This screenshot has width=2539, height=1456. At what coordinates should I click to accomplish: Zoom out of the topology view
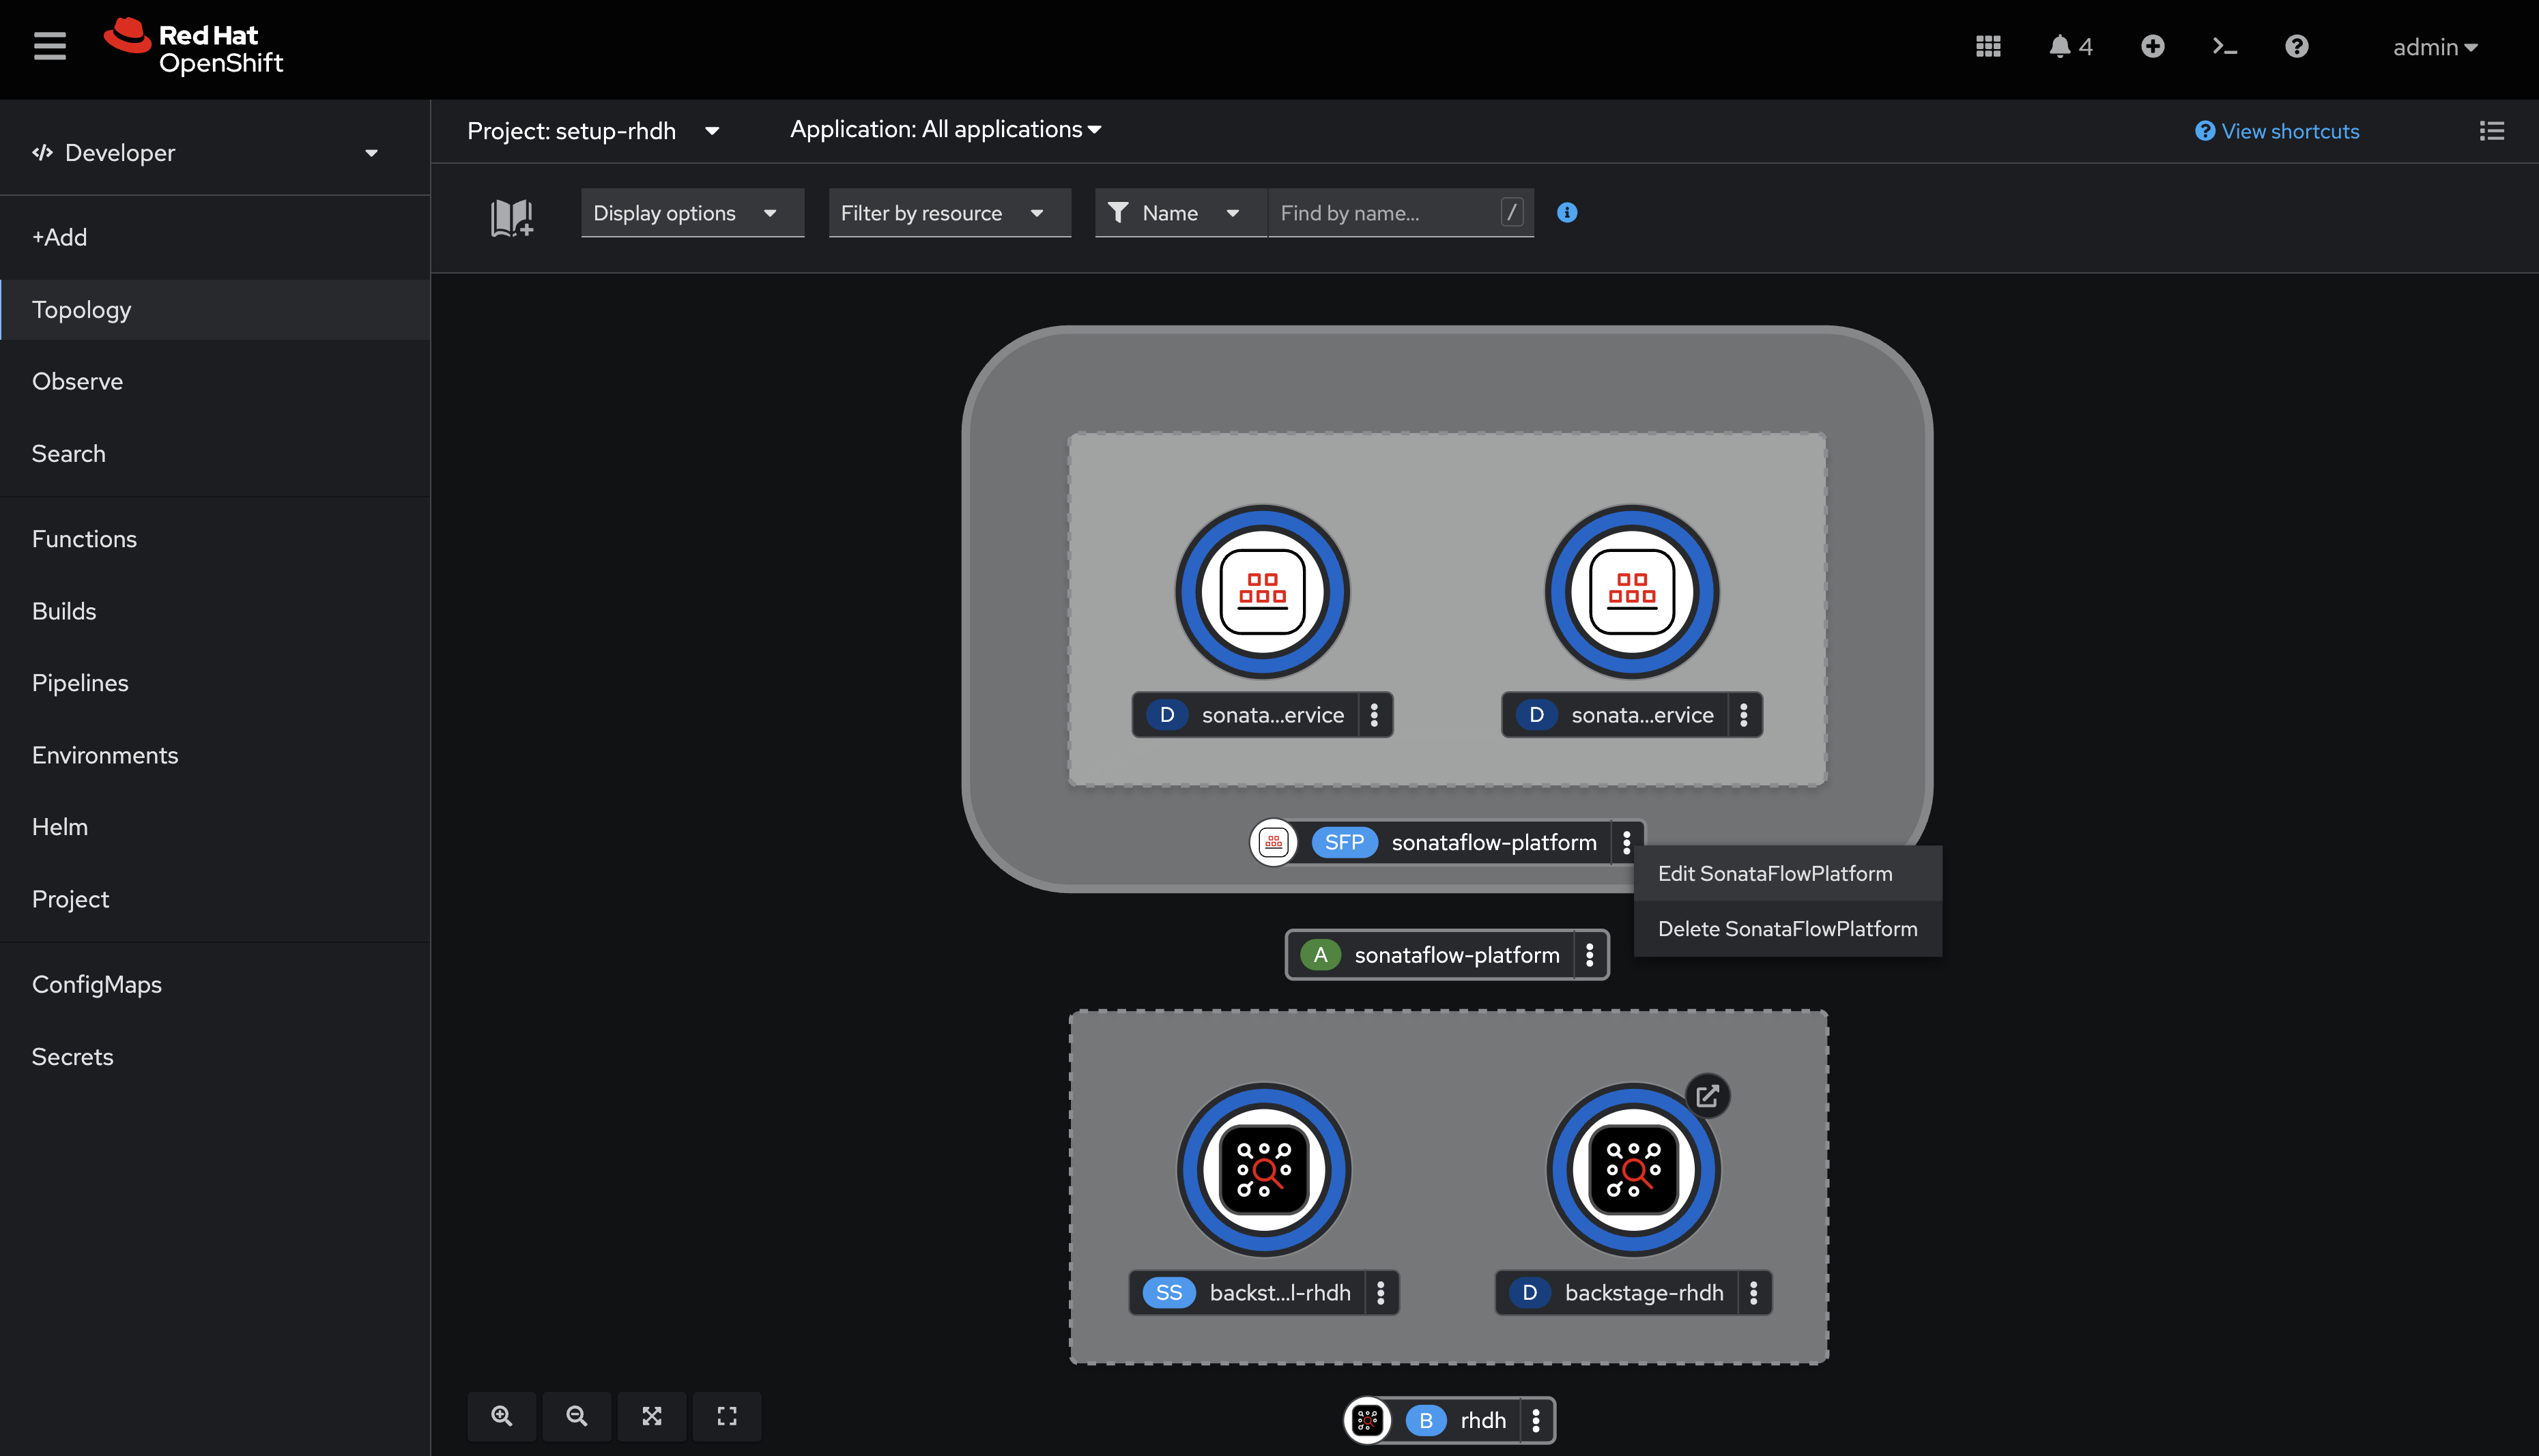click(576, 1416)
